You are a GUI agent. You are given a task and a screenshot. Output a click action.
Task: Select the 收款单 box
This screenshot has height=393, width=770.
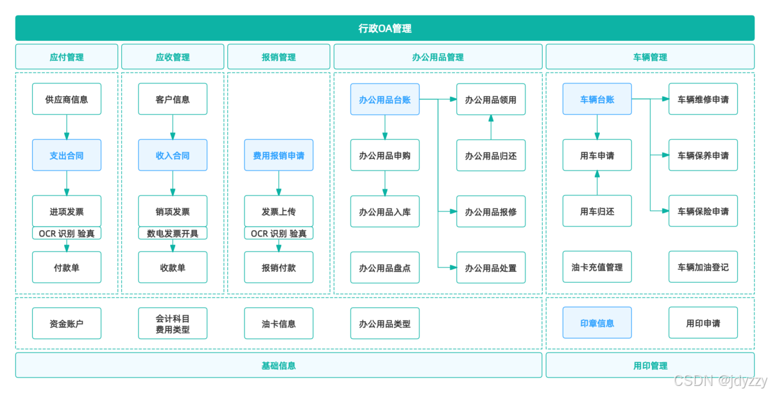[173, 267]
